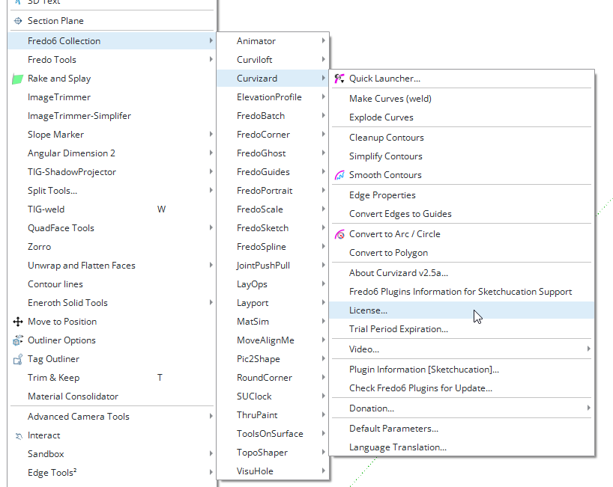The image size is (613, 487).
Task: Choose Convert to Polygon
Action: [x=462, y=253]
